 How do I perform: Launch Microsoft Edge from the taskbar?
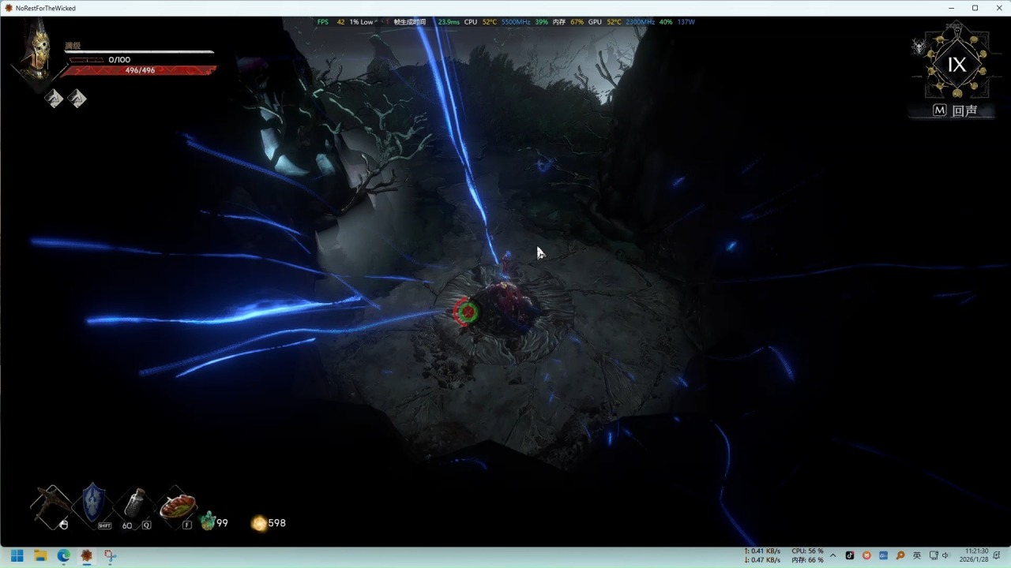point(63,556)
